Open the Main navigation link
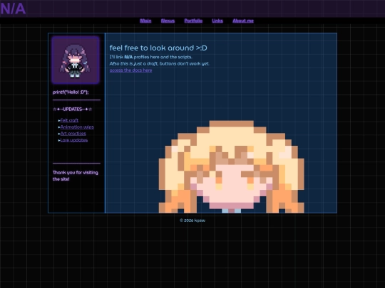 coord(145,21)
